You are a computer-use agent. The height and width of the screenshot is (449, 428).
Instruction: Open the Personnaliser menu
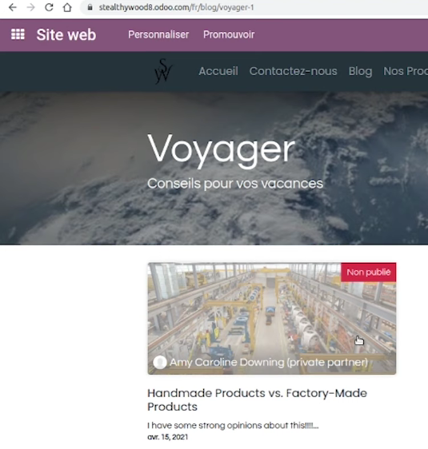158,34
